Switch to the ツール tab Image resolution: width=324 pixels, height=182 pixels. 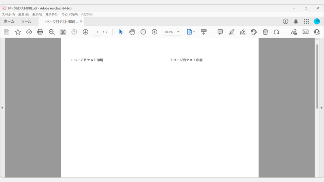click(26, 21)
